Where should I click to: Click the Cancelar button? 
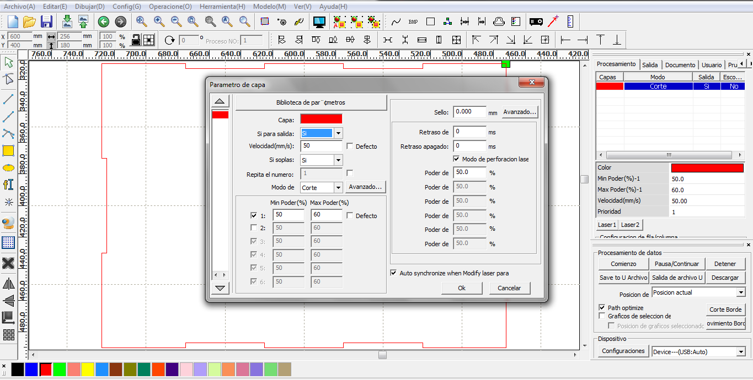[509, 288]
